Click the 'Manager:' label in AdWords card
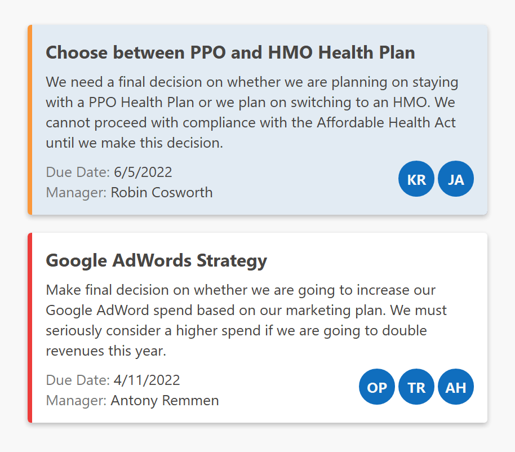 76,400
